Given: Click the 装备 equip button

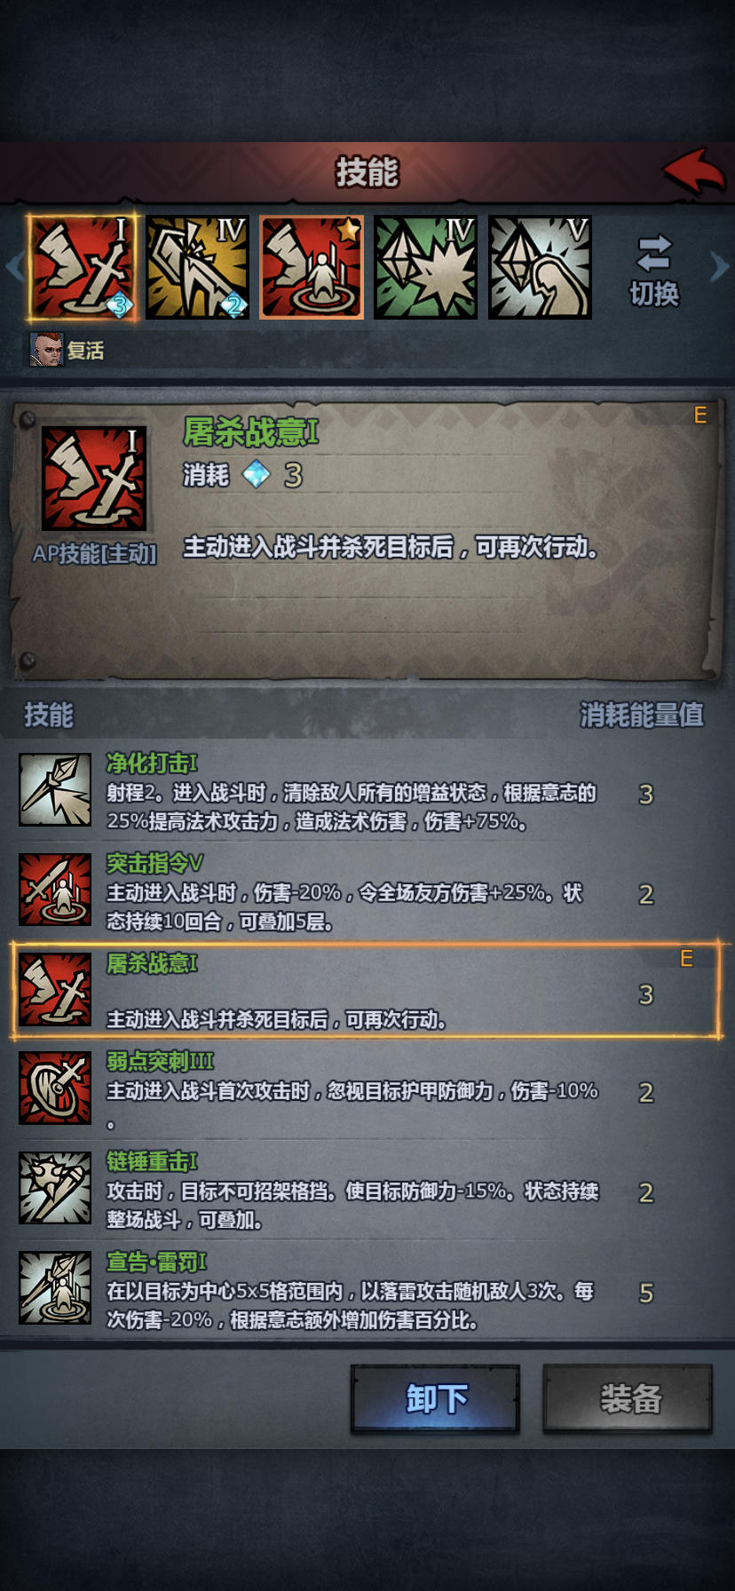Looking at the screenshot, I should (x=628, y=1398).
